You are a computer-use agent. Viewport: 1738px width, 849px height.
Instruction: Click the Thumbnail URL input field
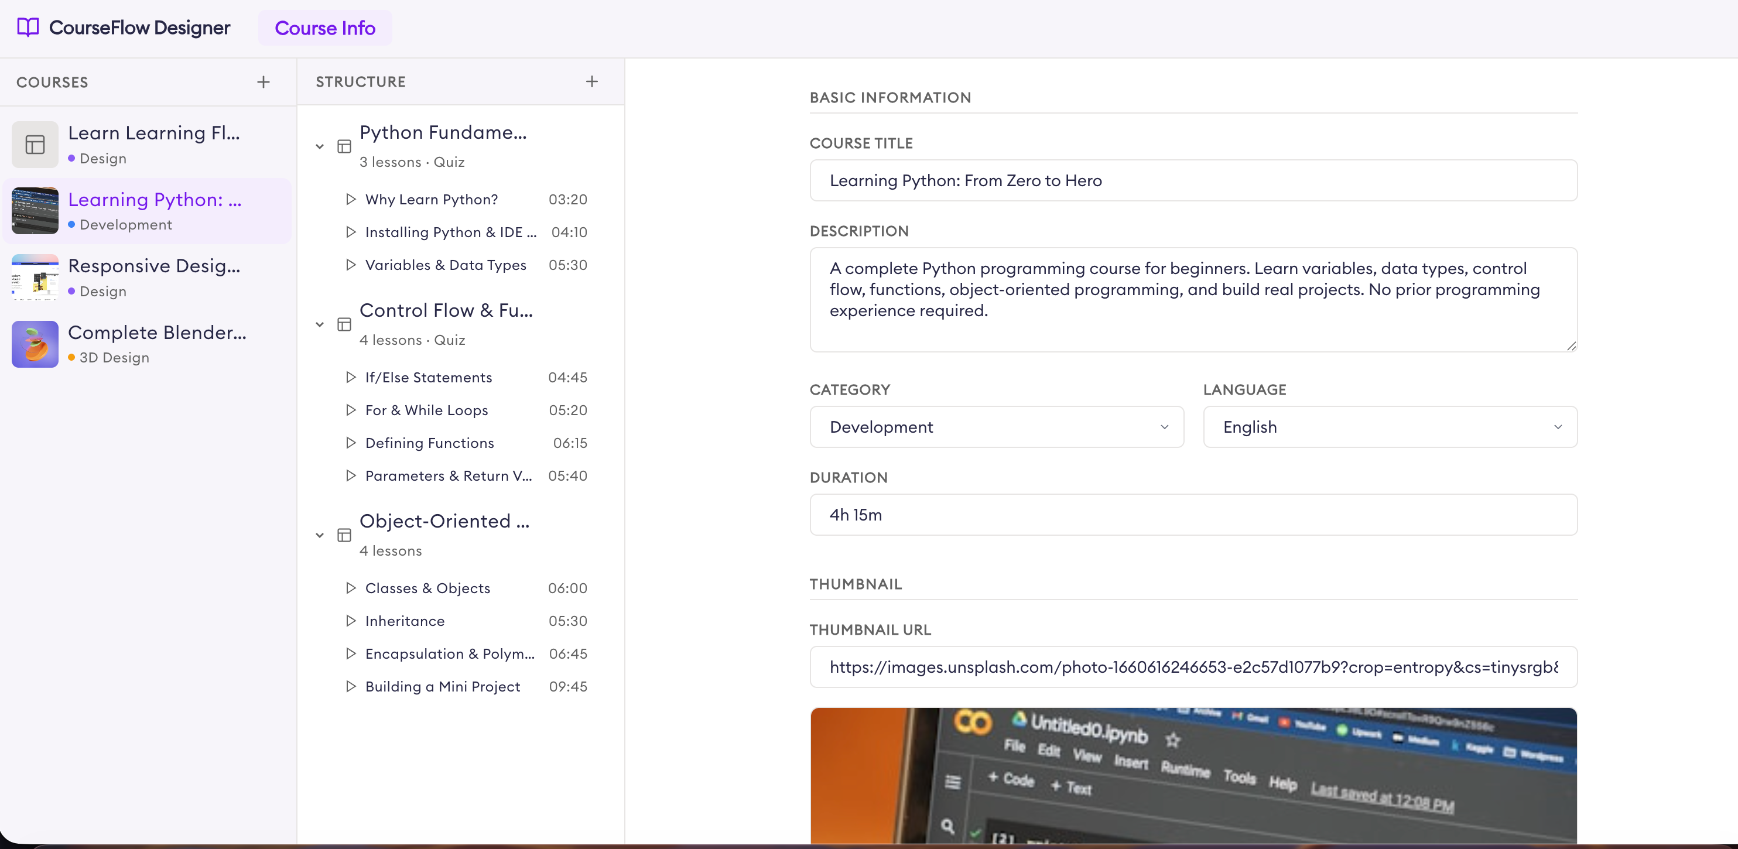pos(1192,667)
